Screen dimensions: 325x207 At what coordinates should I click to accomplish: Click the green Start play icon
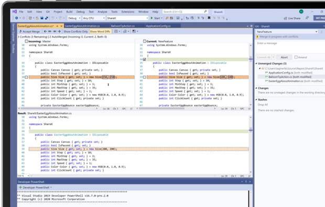(151, 18)
